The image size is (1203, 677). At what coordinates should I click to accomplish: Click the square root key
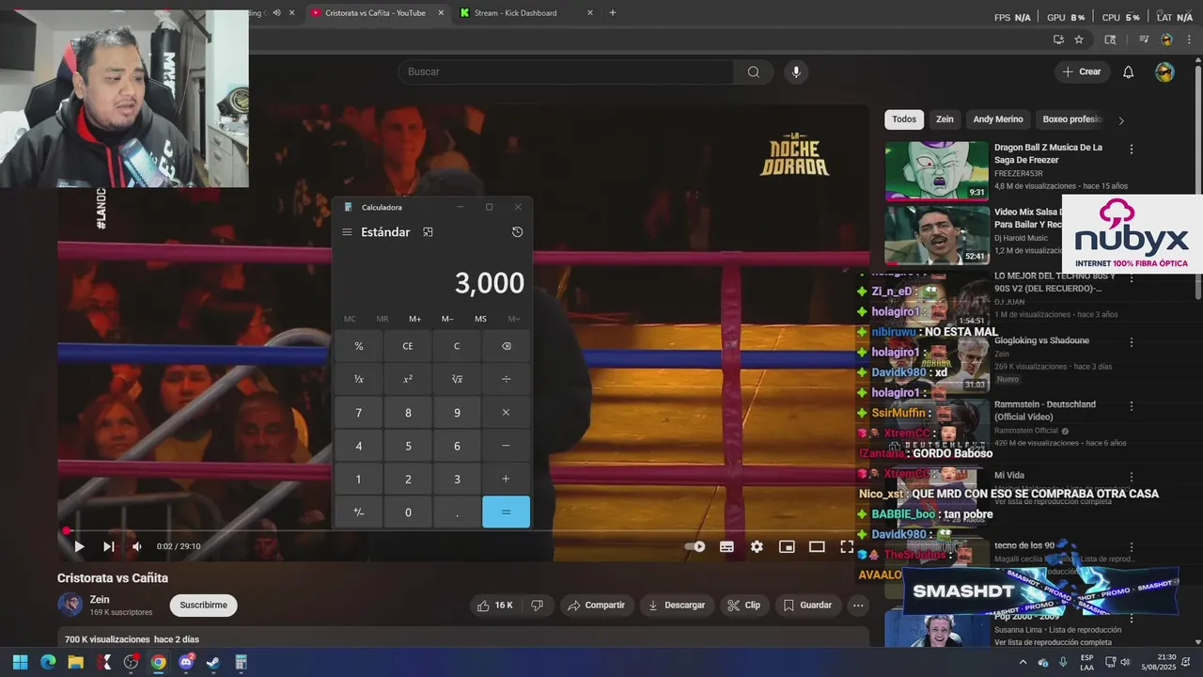457,379
